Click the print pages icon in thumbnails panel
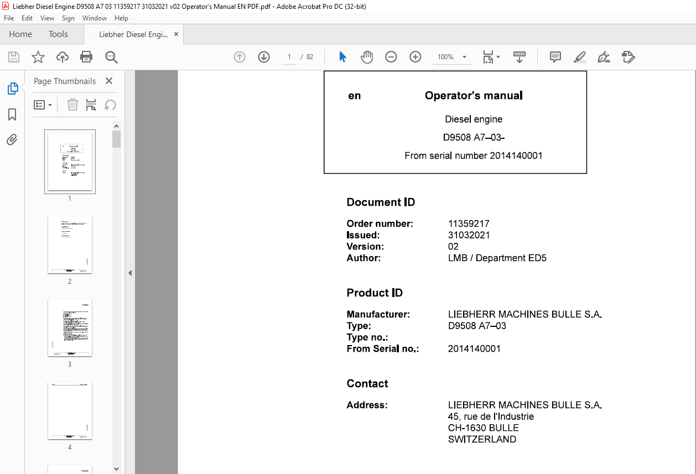Image resolution: width=696 pixels, height=474 pixels. pyautogui.click(x=91, y=105)
